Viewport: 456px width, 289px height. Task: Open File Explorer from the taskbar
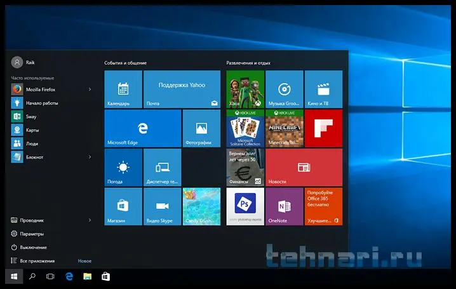click(x=87, y=276)
